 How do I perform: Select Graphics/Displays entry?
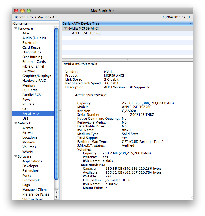point(37,76)
